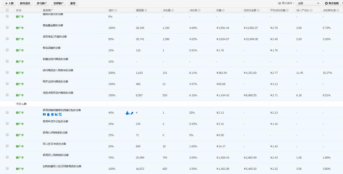Click the + 人群 button

click(x=9, y=3)
